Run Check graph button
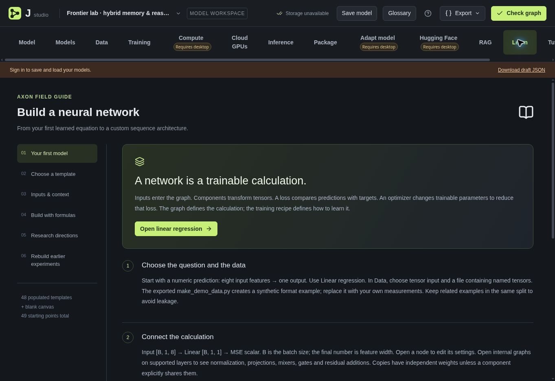 (x=519, y=13)
